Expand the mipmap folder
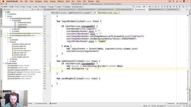 8,59
